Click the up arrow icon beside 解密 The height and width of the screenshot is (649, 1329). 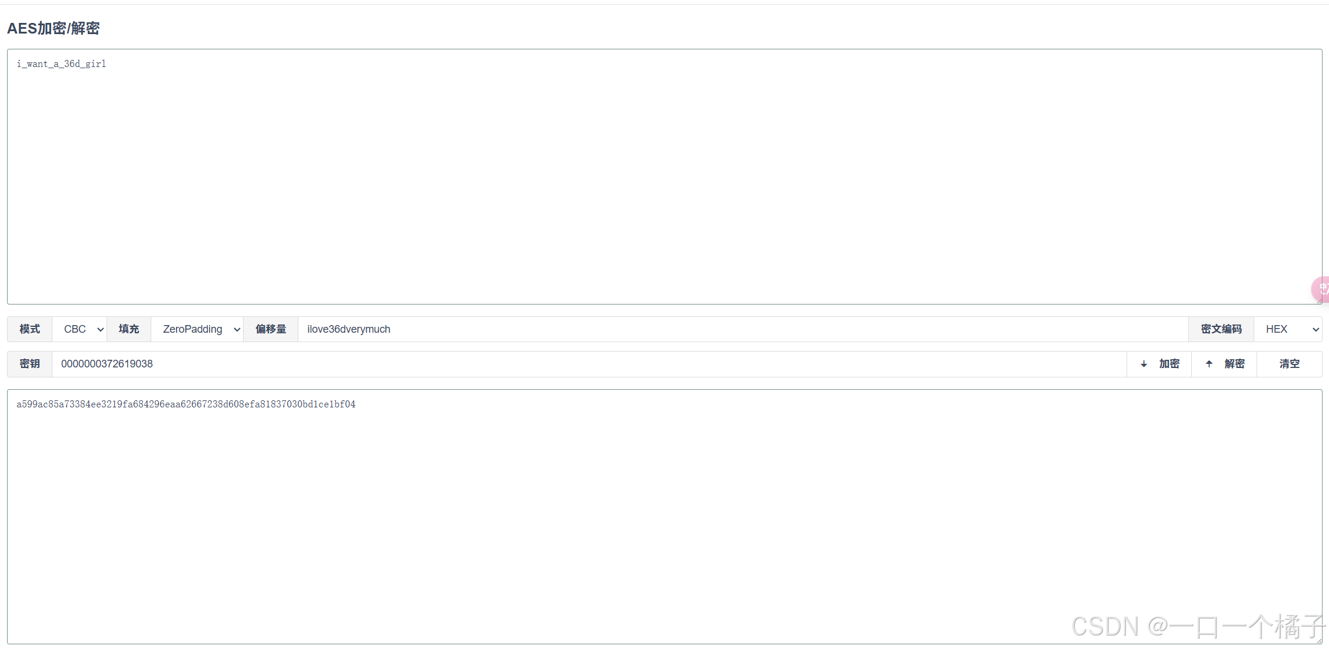pos(1209,364)
